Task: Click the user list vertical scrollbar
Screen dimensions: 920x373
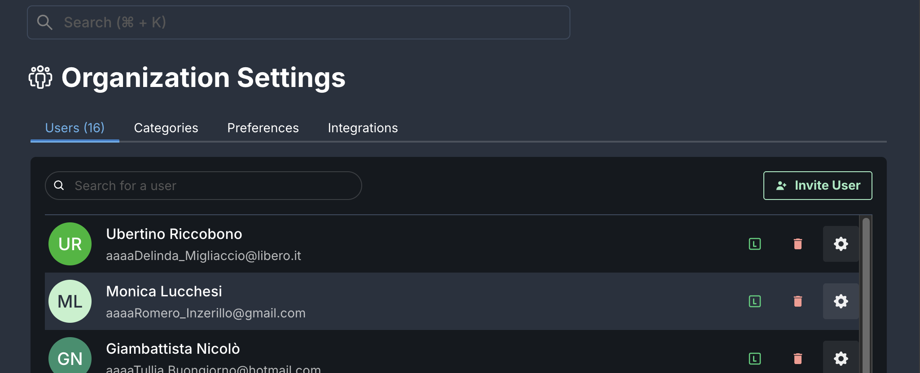Action: tap(866, 291)
